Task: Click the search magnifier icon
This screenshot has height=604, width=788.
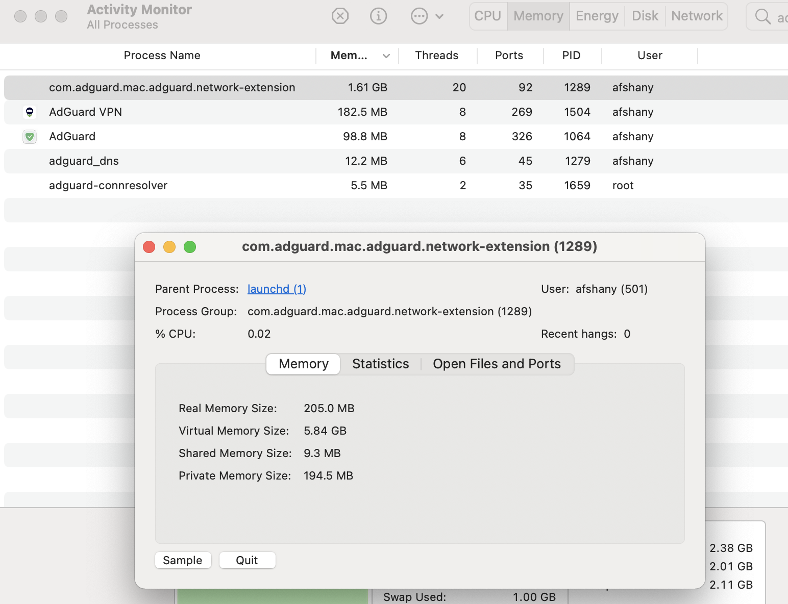Action: (762, 16)
